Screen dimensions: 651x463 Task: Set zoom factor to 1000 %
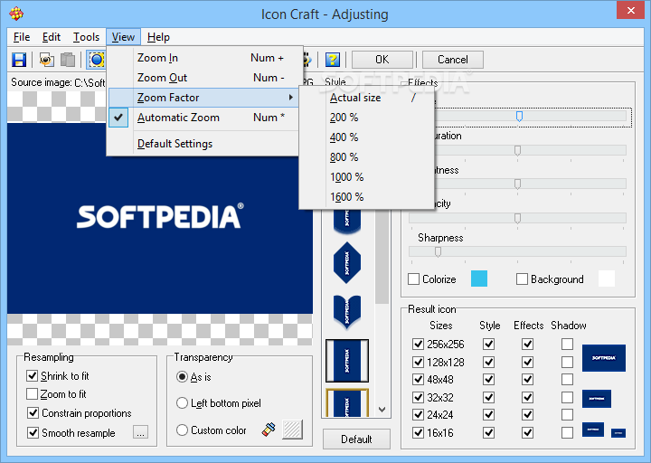pos(366,177)
